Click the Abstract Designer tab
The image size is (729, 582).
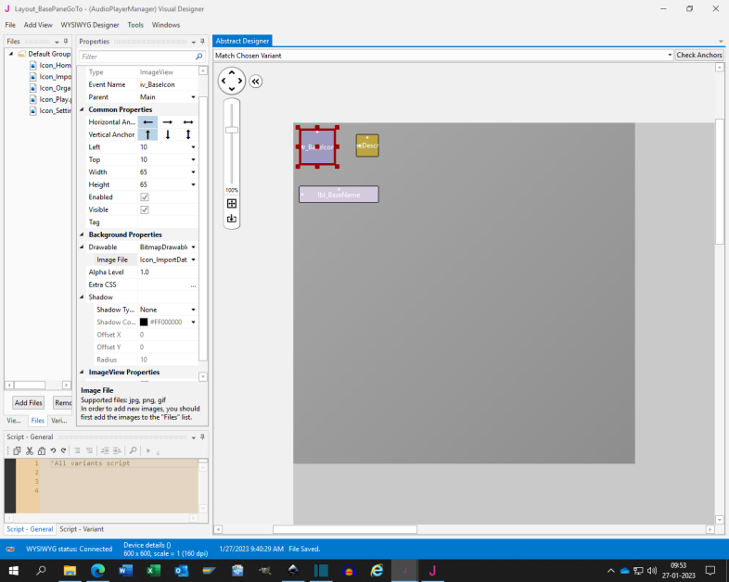coord(242,41)
